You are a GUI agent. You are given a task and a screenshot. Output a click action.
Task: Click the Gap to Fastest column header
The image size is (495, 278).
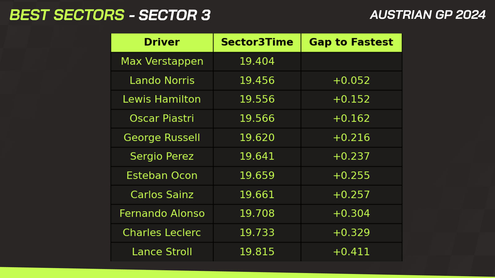[x=351, y=42]
